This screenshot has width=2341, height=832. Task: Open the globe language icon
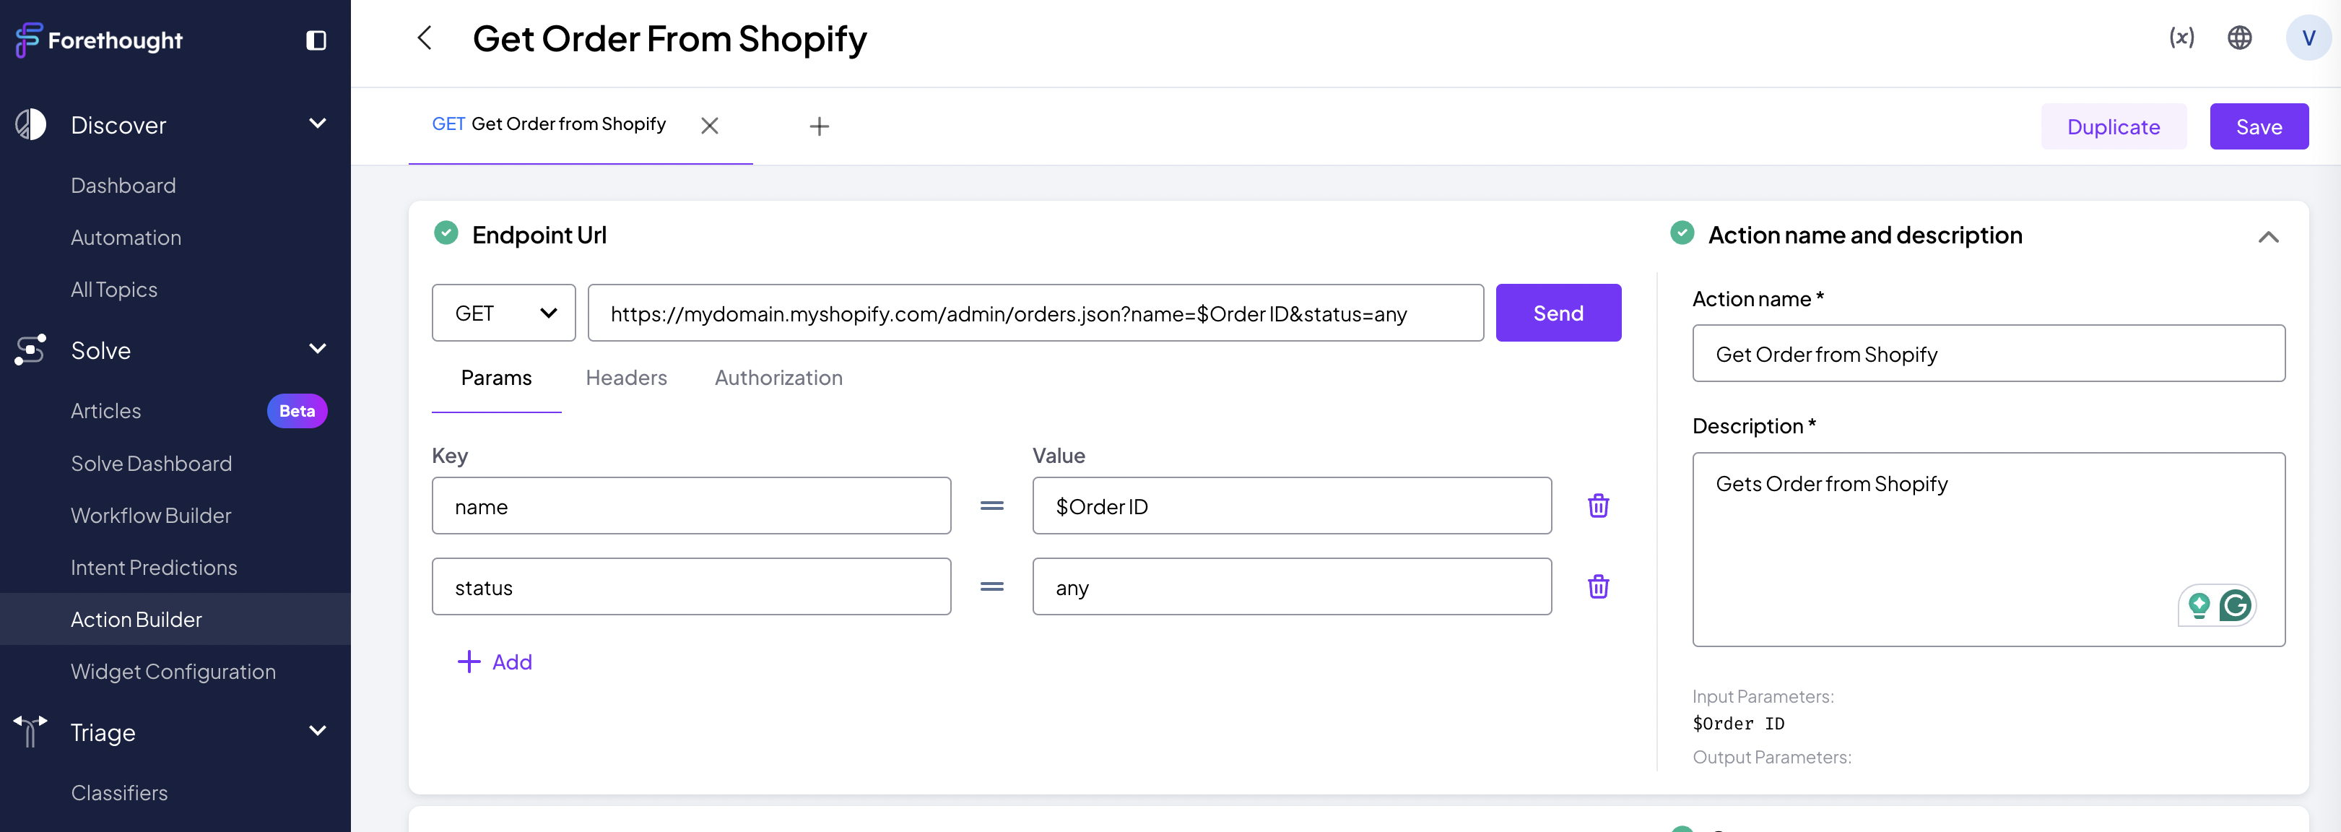point(2239,38)
